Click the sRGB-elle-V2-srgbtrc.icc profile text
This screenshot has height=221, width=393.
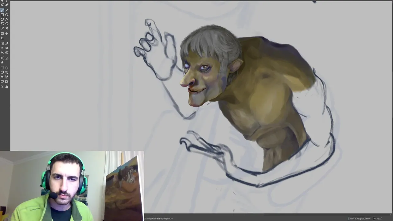(x=163, y=219)
